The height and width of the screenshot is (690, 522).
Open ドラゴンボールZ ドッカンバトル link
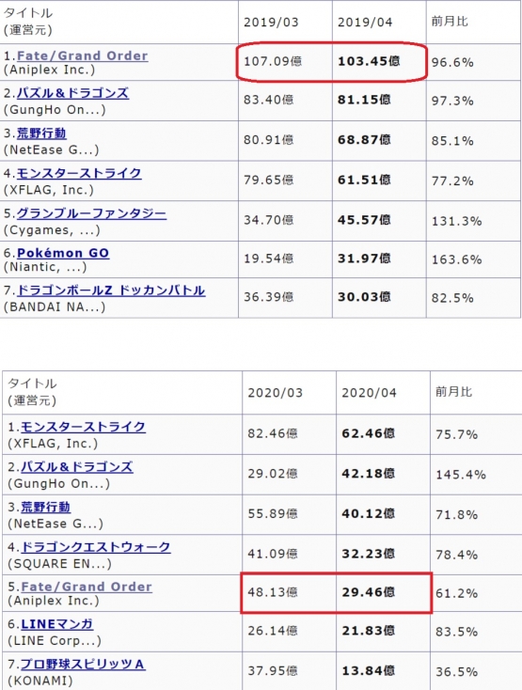pos(111,290)
